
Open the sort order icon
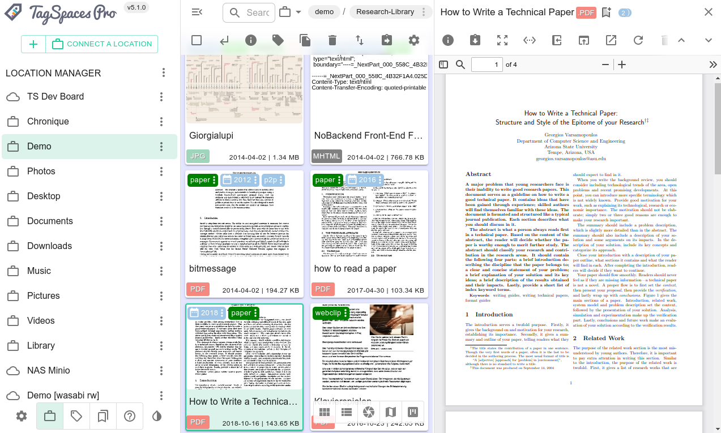coord(360,40)
